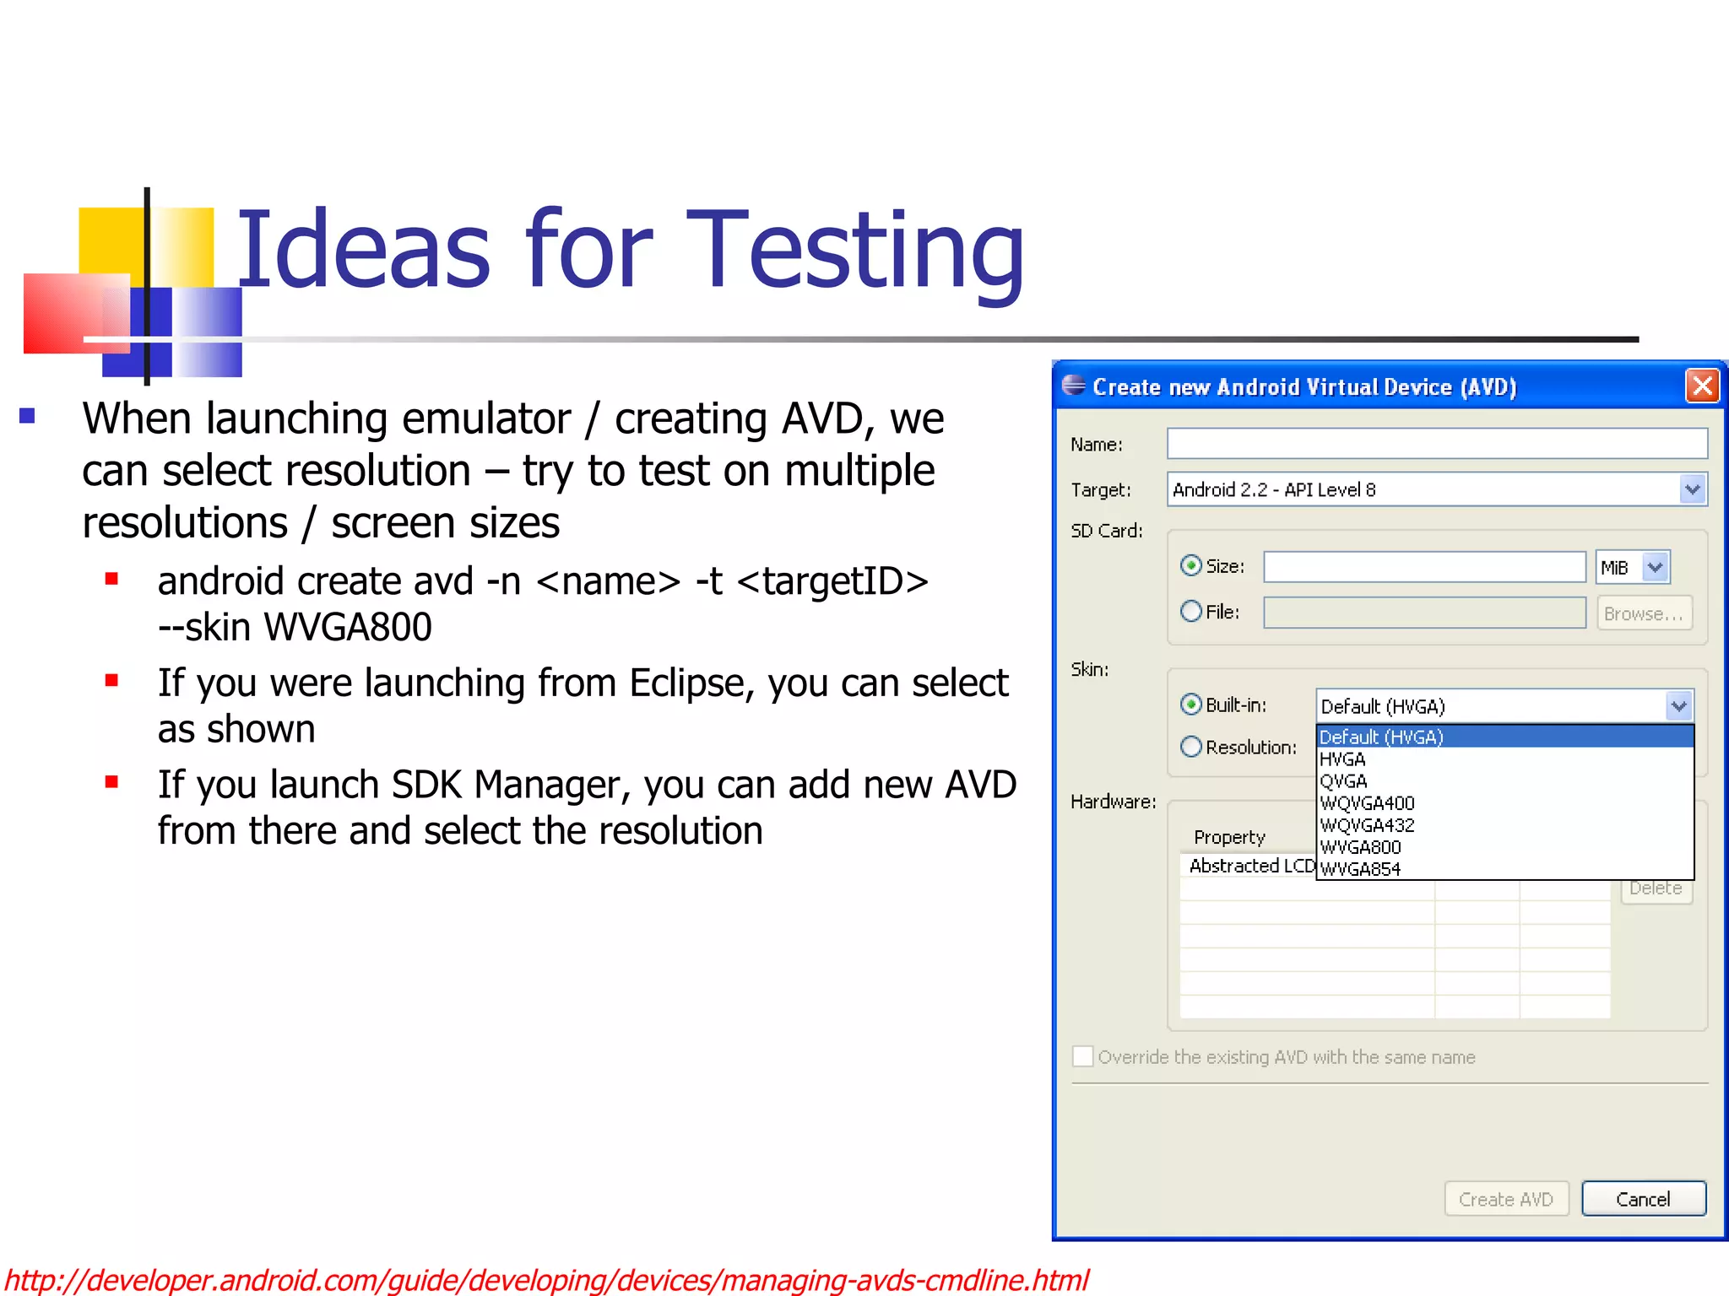The image size is (1729, 1296).
Task: Choose WQVGA400 skin option
Action: pyautogui.click(x=1367, y=803)
